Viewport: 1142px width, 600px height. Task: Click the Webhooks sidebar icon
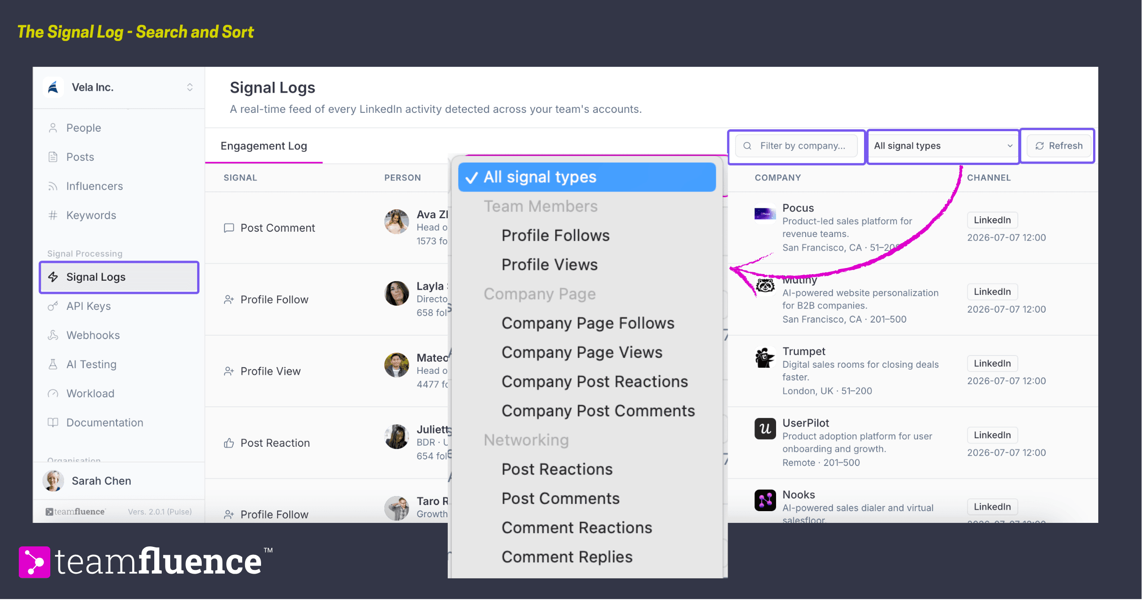coord(53,335)
